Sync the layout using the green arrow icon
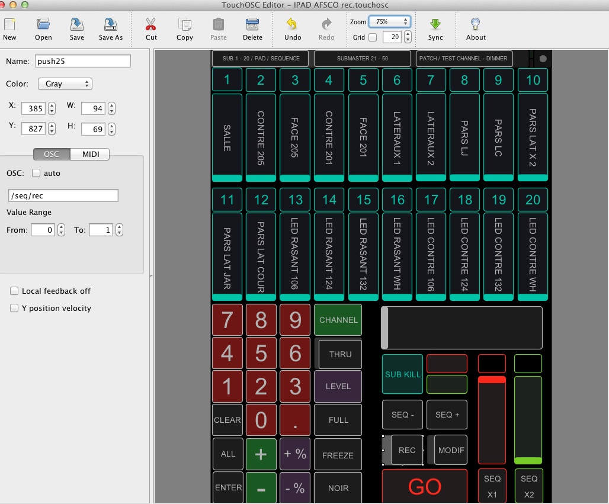The image size is (609, 504). point(435,25)
